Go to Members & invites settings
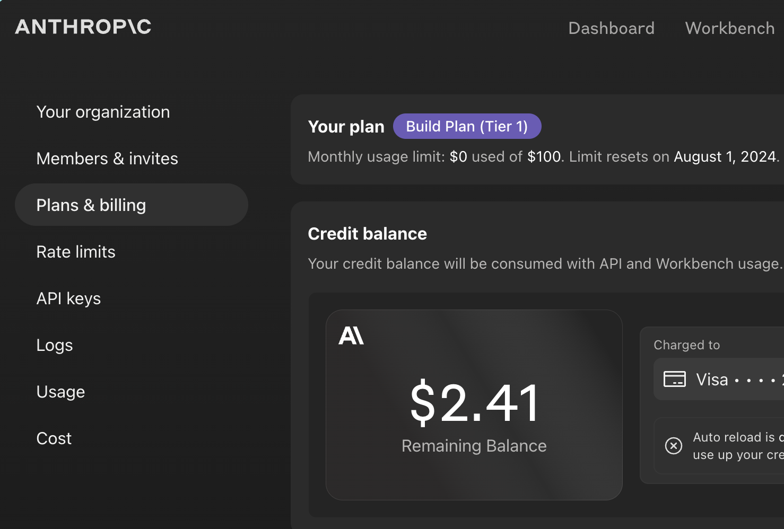Image resolution: width=784 pixels, height=529 pixels. click(107, 158)
